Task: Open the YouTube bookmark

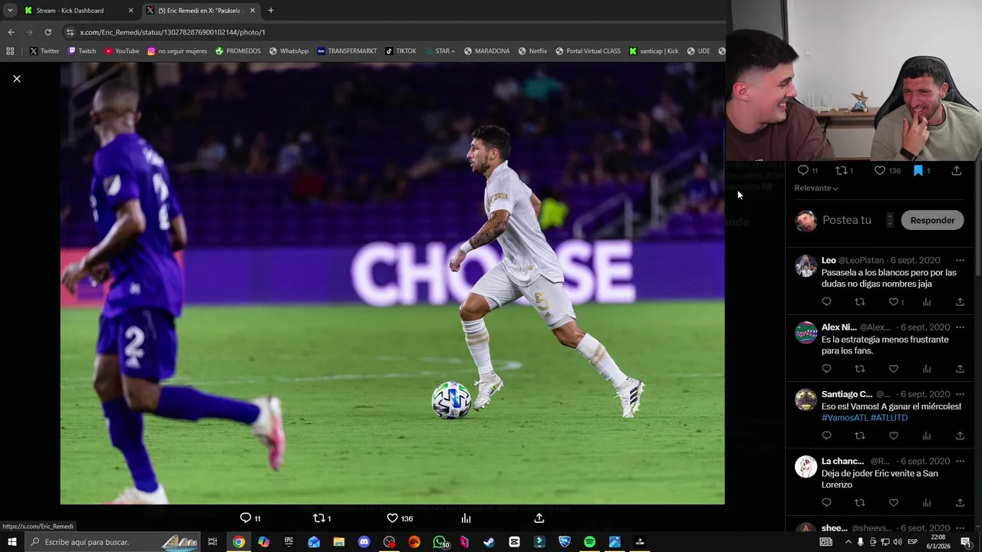Action: click(122, 51)
